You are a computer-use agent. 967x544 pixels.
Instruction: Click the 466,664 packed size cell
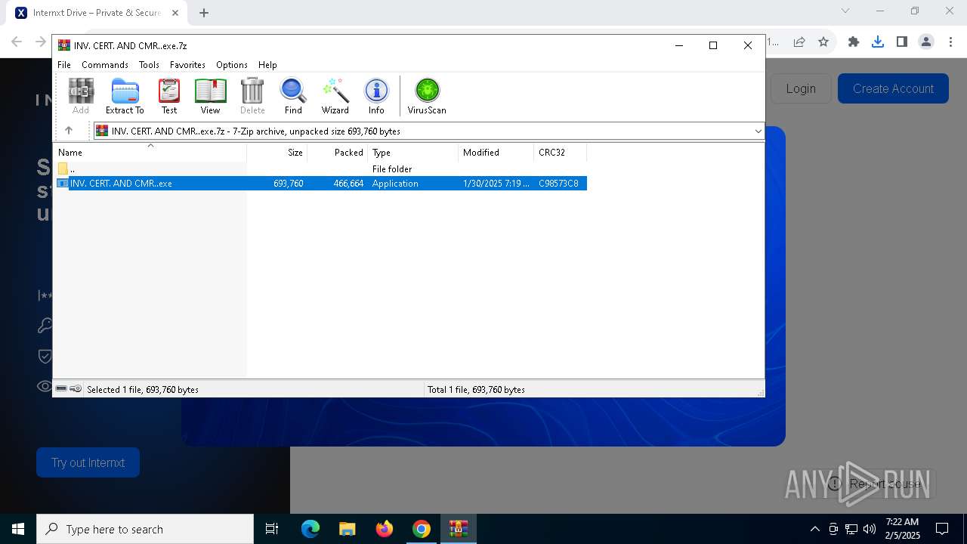point(348,184)
